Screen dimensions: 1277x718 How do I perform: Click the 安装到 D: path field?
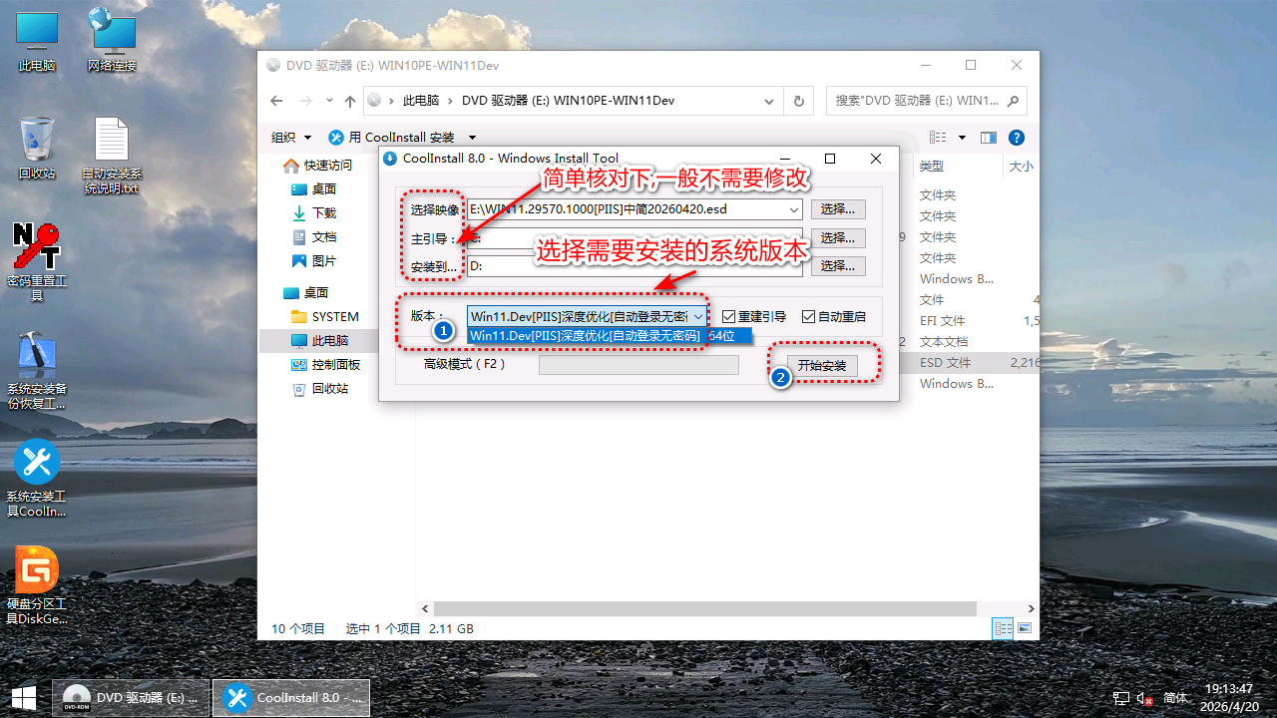click(634, 266)
